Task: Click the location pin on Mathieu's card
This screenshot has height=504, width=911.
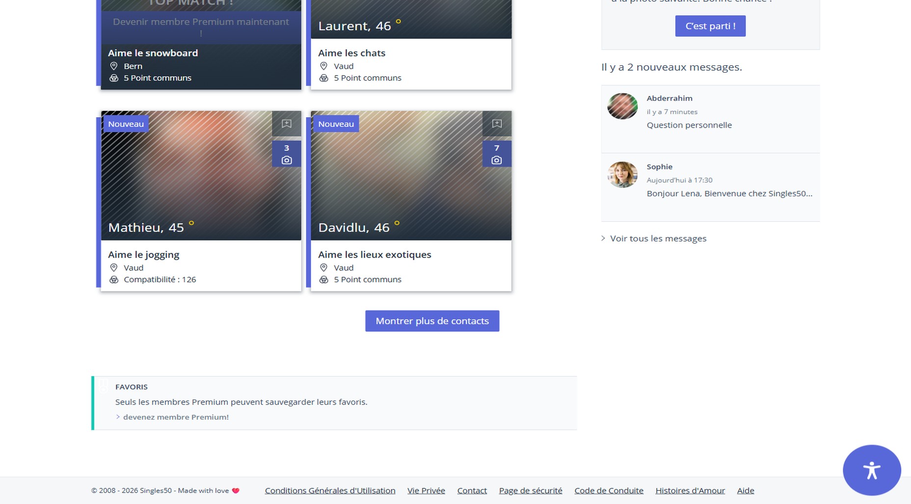Action: click(x=114, y=267)
